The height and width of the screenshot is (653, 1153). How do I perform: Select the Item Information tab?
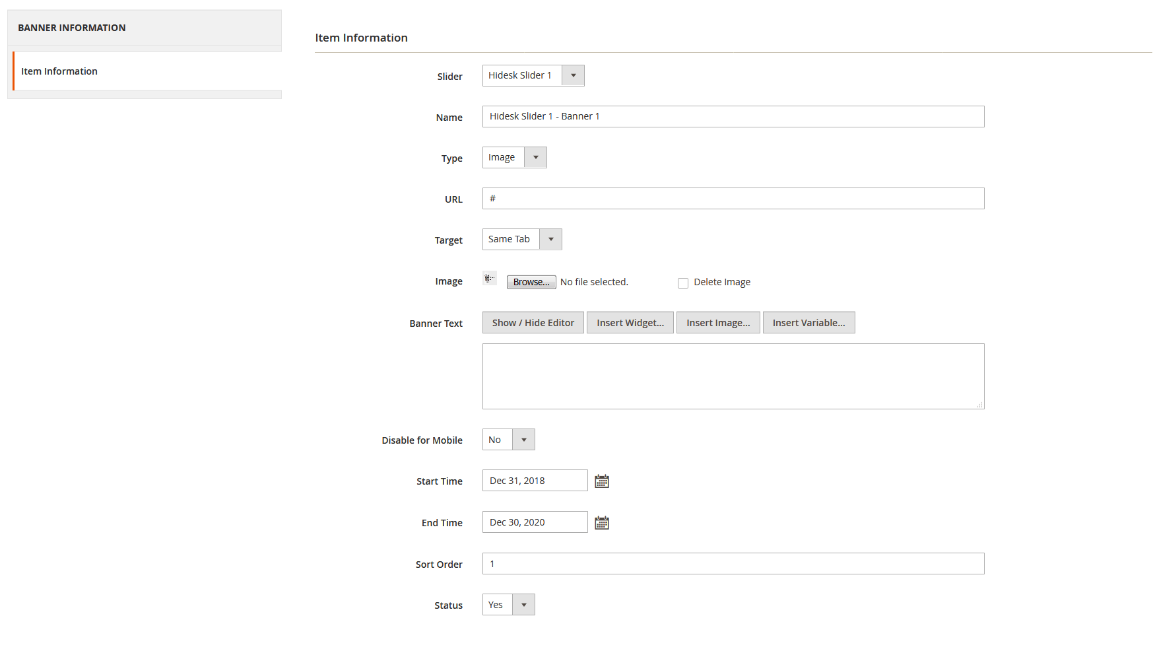point(59,71)
